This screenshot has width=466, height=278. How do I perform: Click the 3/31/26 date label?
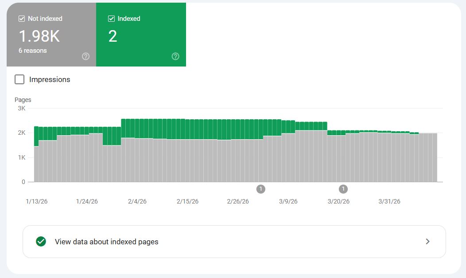click(x=389, y=201)
